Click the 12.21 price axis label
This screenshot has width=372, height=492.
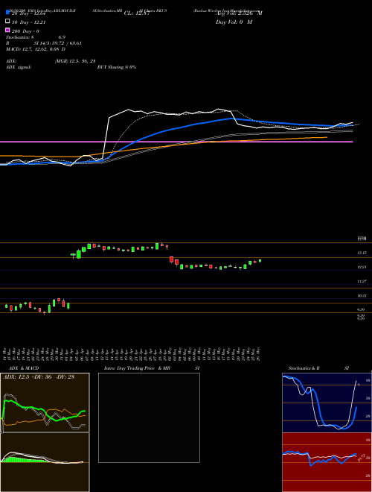click(362, 267)
